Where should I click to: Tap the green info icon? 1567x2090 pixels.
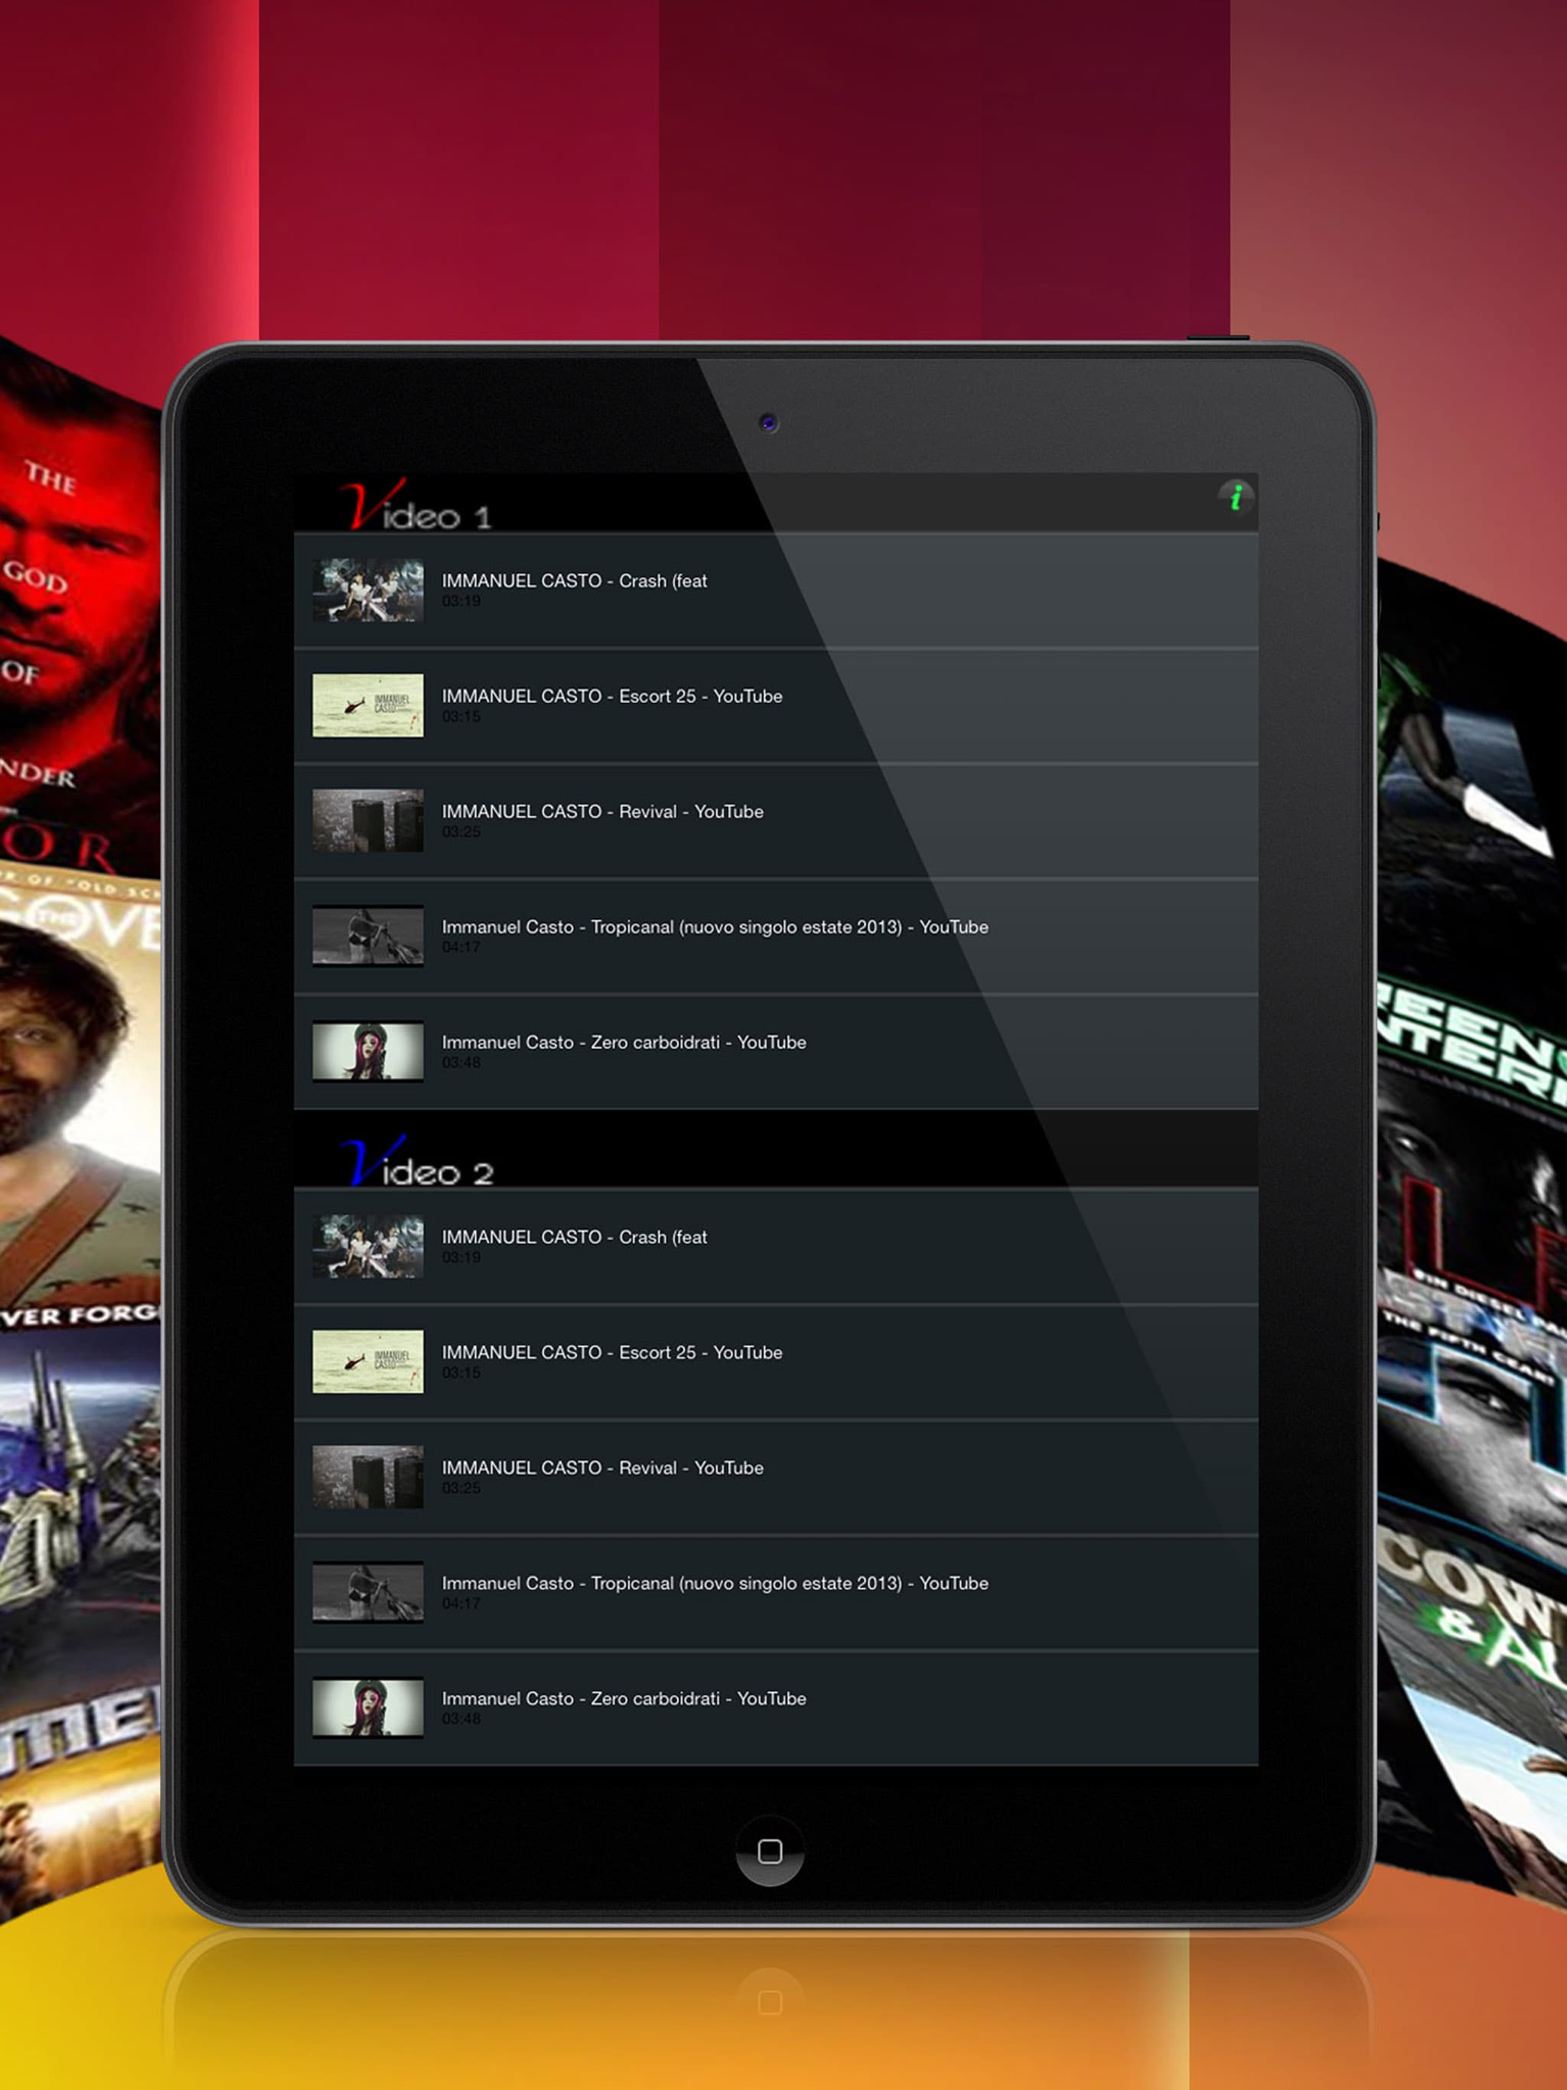click(x=1235, y=497)
